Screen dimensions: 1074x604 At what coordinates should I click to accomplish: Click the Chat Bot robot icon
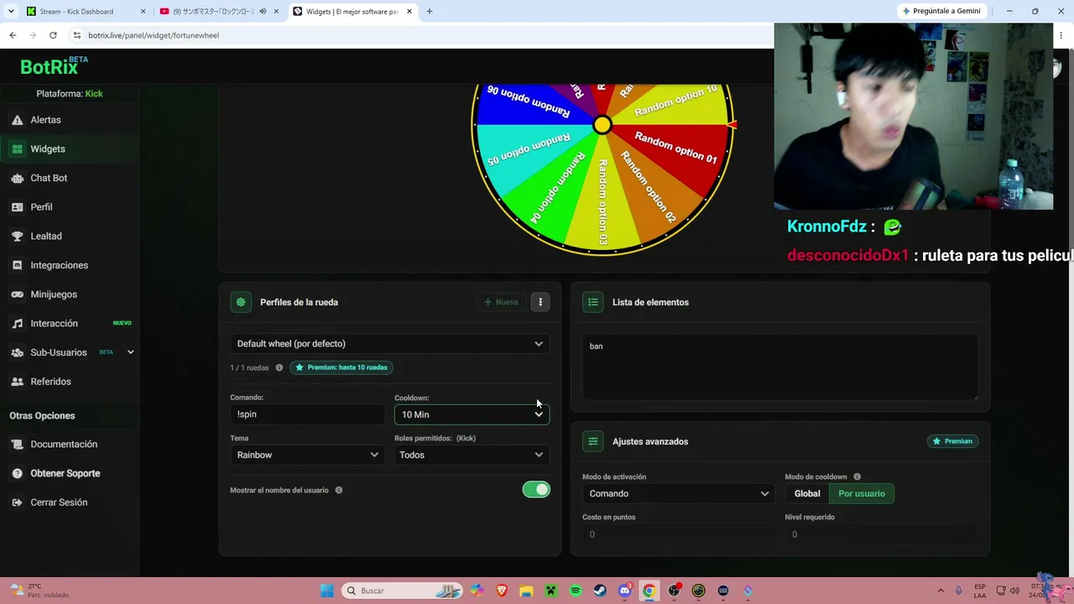click(x=17, y=178)
